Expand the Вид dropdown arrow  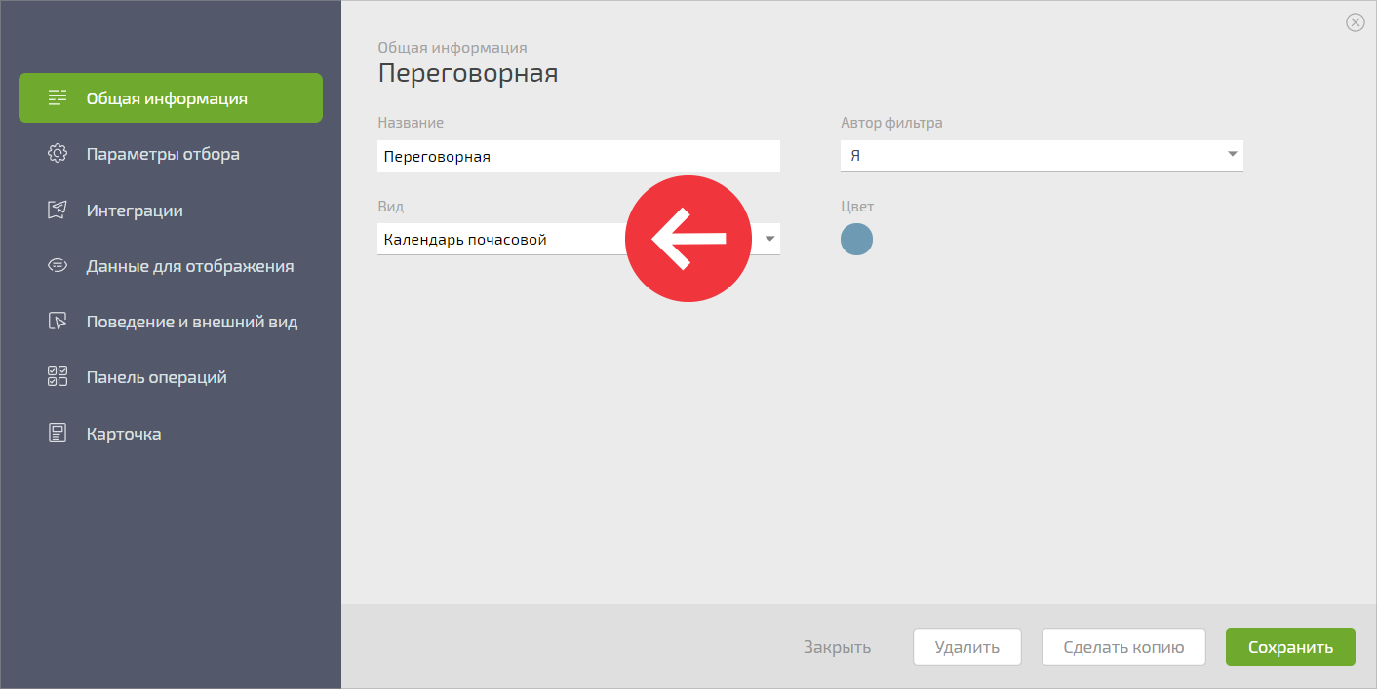(768, 239)
